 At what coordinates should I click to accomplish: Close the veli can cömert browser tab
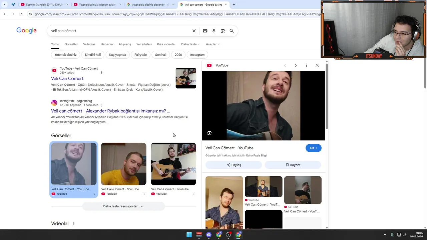226,5
